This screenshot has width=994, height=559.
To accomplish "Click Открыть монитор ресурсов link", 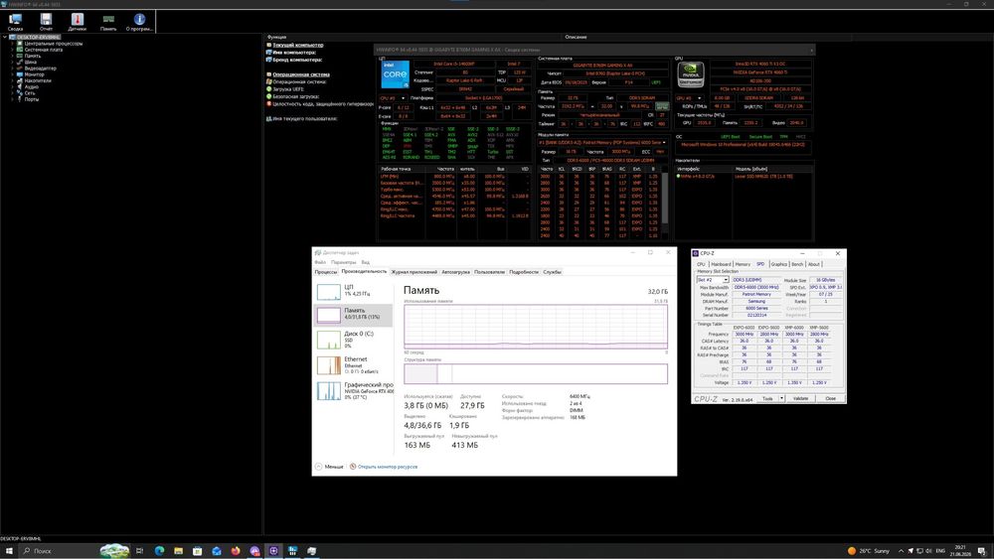I will pos(388,467).
